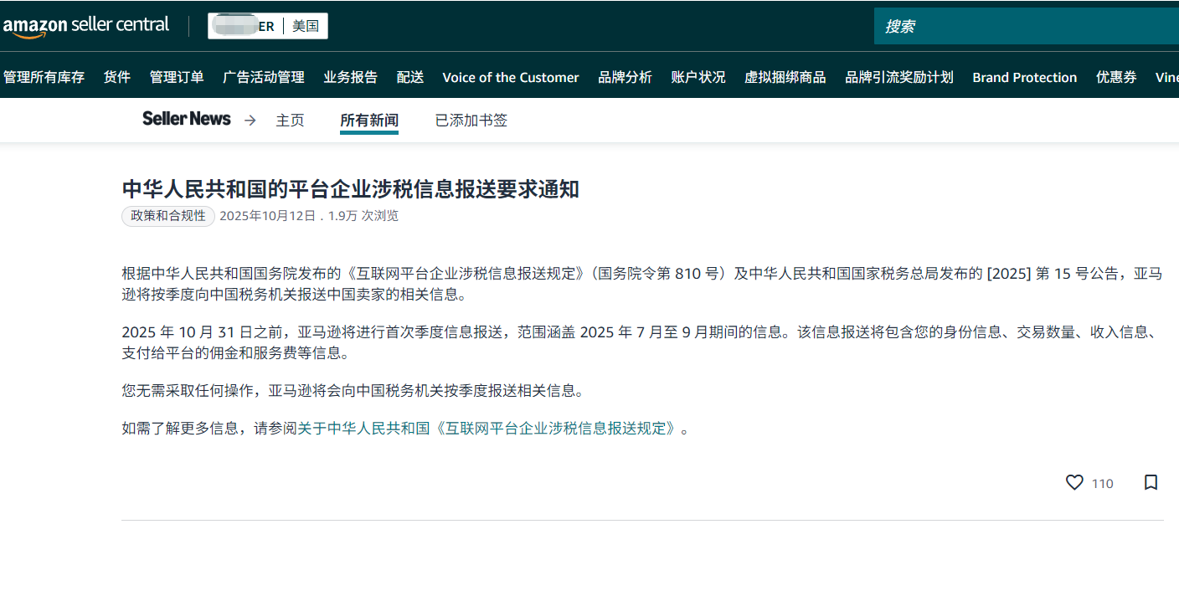Open 广告活动管理 menu
The height and width of the screenshot is (591, 1179).
click(x=264, y=77)
